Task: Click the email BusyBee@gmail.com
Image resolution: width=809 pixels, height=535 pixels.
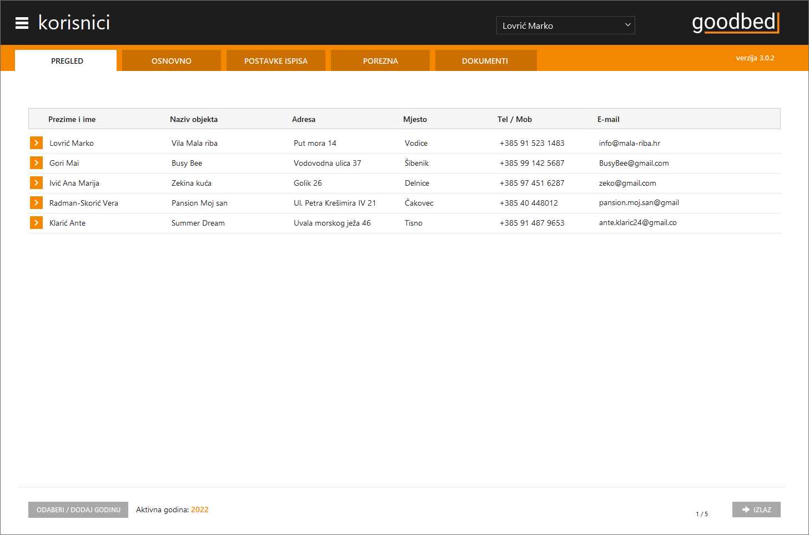Action: (634, 163)
